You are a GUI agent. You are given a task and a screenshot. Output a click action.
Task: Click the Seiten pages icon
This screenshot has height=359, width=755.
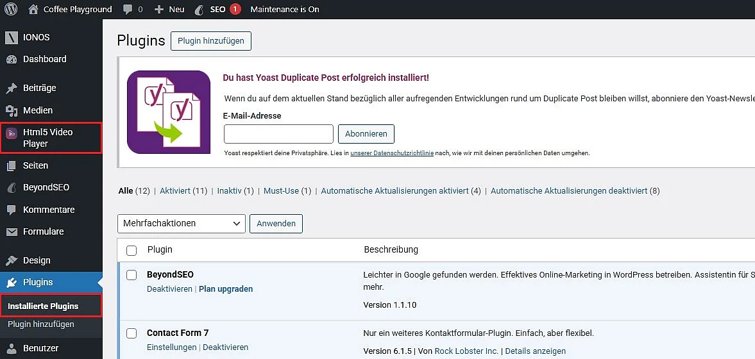12,165
